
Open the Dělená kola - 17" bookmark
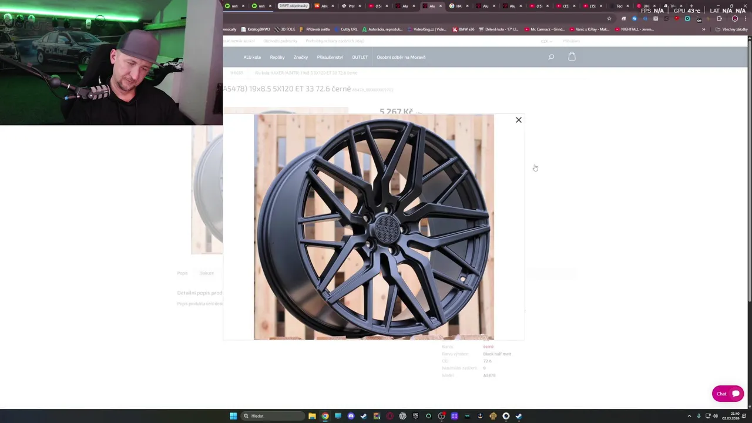(499, 29)
